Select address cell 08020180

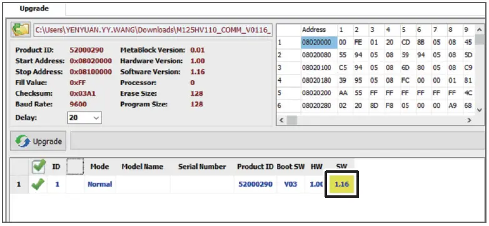point(319,80)
